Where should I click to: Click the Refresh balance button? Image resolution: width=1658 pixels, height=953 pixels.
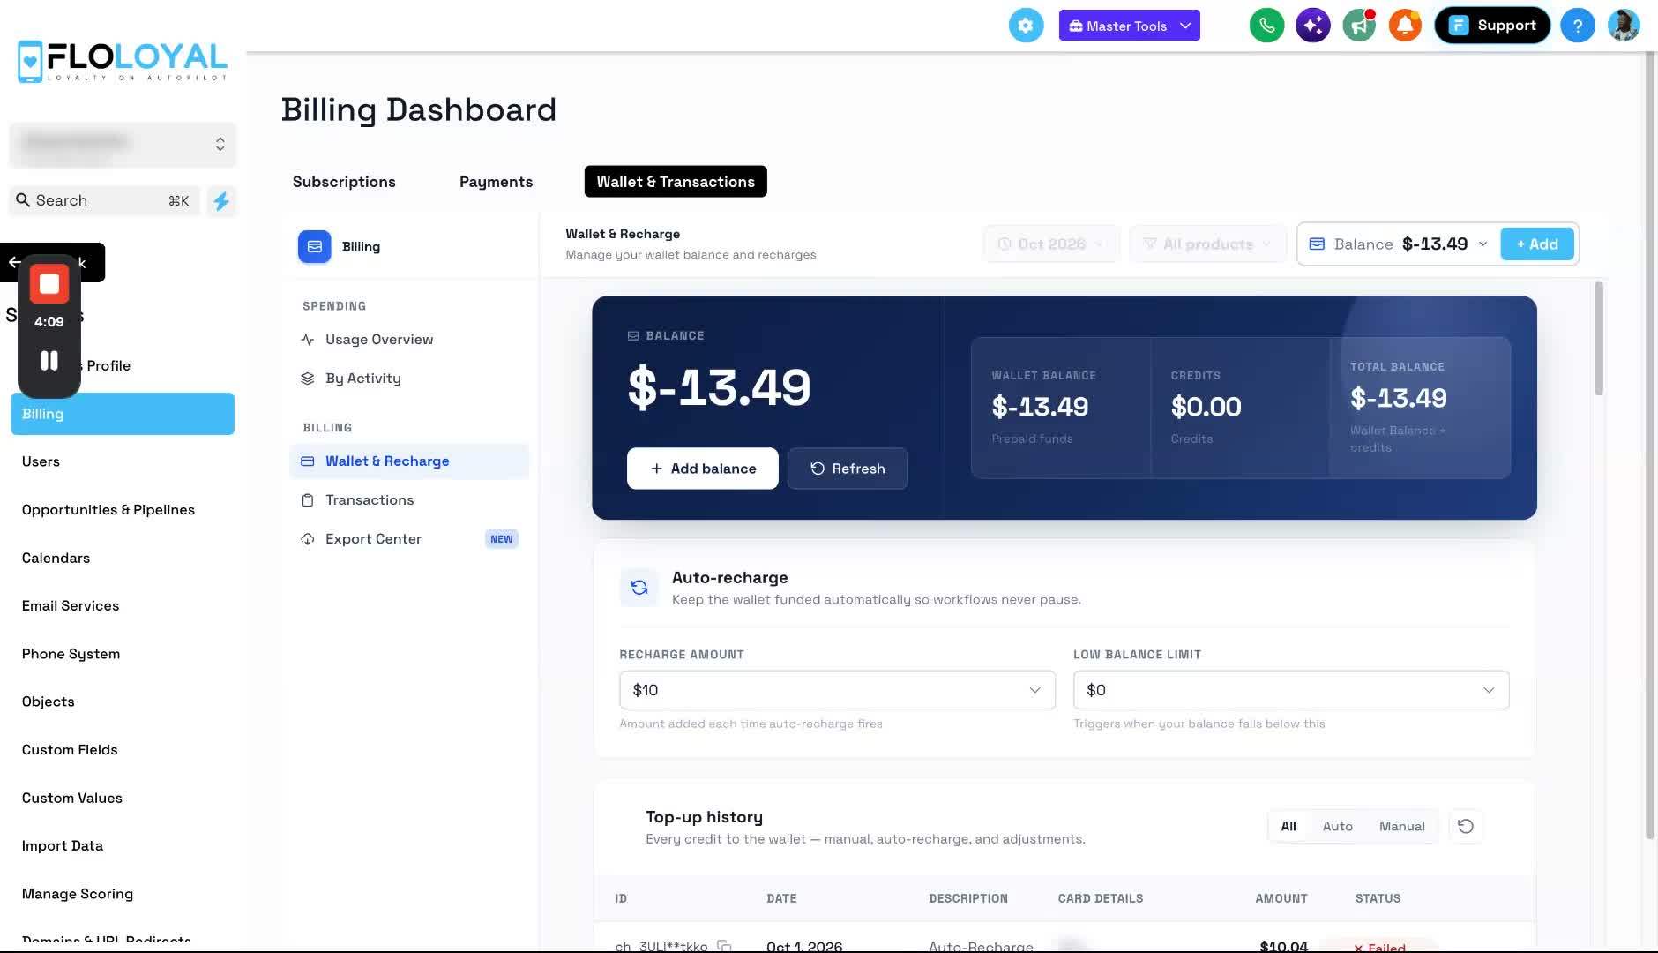[x=848, y=469]
